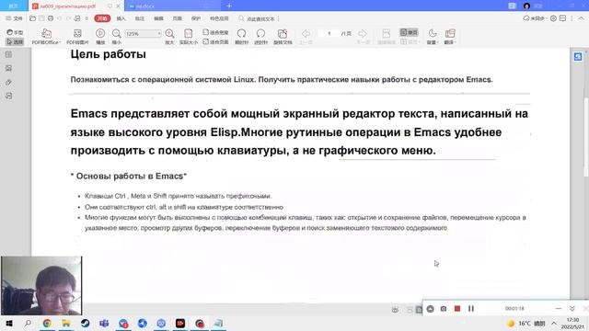589x331 pixels.
Task: Open the rotate document tool
Action: point(283,37)
